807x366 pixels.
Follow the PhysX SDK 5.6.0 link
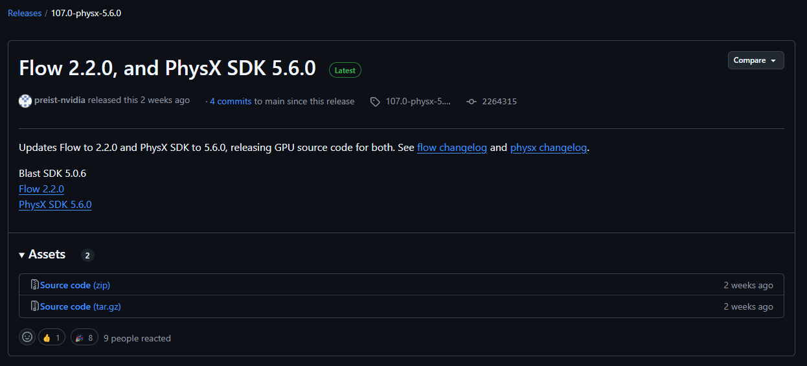[55, 205]
